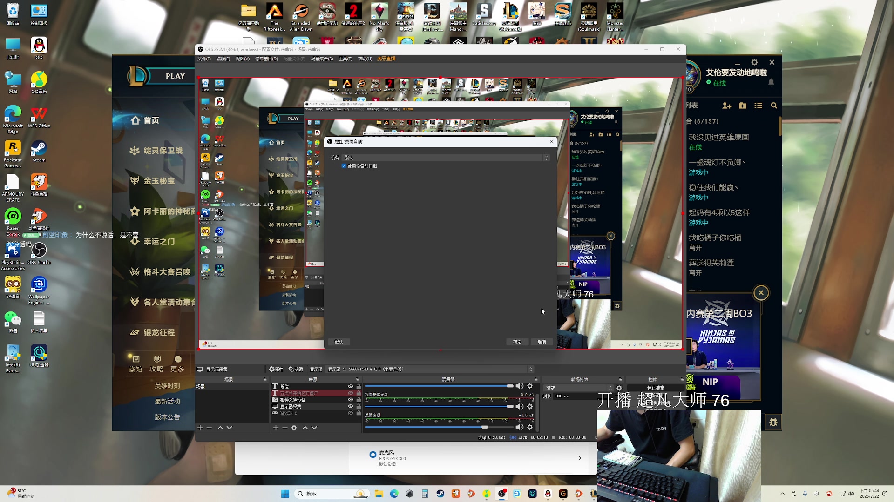This screenshot has height=502, width=894.
Task: Open 渐变 transition dropdown
Action: [x=579, y=388]
